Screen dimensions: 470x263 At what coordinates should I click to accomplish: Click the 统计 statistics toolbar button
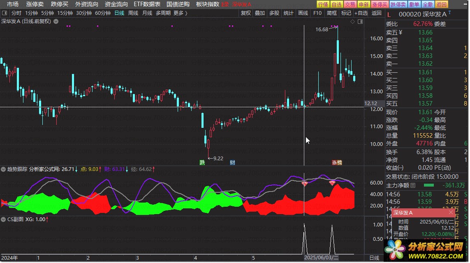pyautogui.click(x=288, y=13)
